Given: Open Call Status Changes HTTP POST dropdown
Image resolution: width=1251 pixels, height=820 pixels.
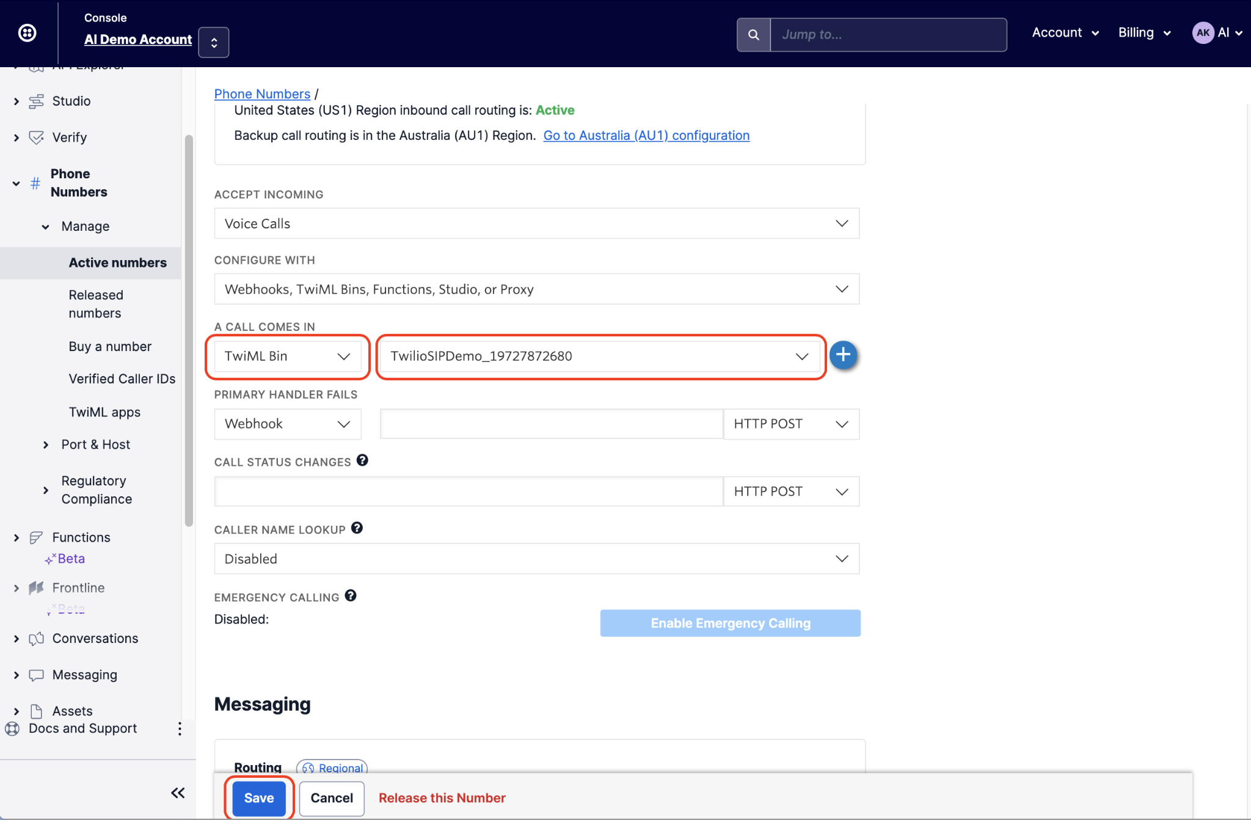Looking at the screenshot, I should 791,492.
